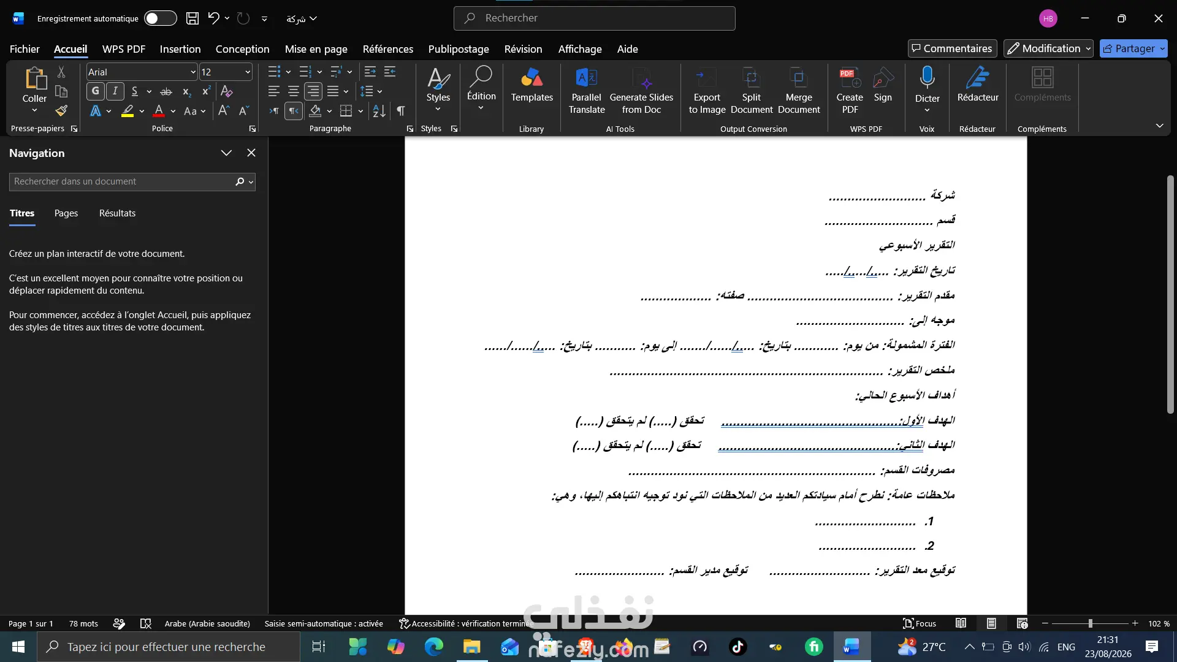Viewport: 1177px width, 662px height.
Task: Open the Révision tab
Action: click(x=523, y=49)
